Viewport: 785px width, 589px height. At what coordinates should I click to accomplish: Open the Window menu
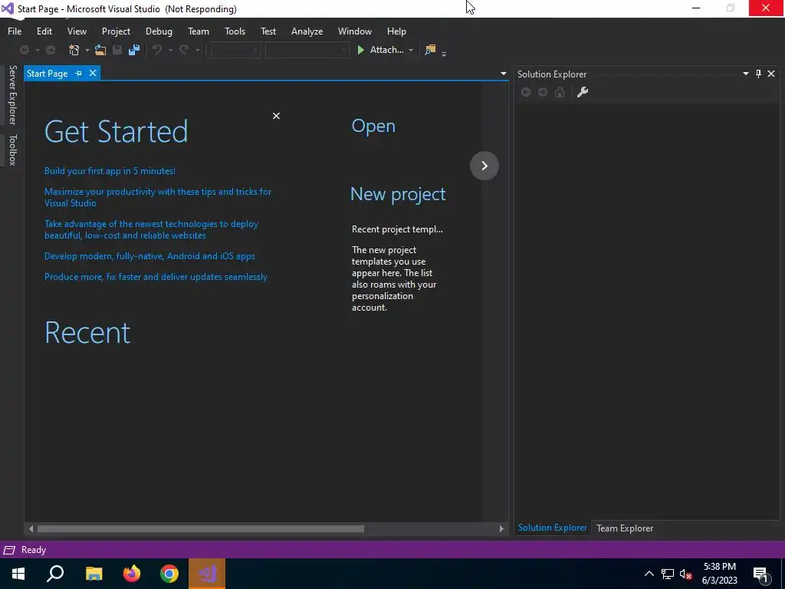pos(354,31)
